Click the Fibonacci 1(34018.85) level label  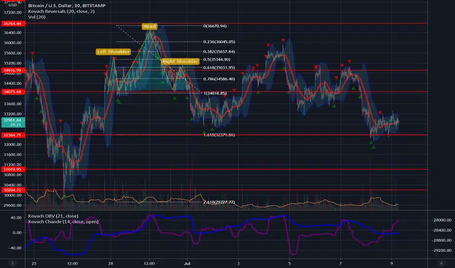pos(215,93)
